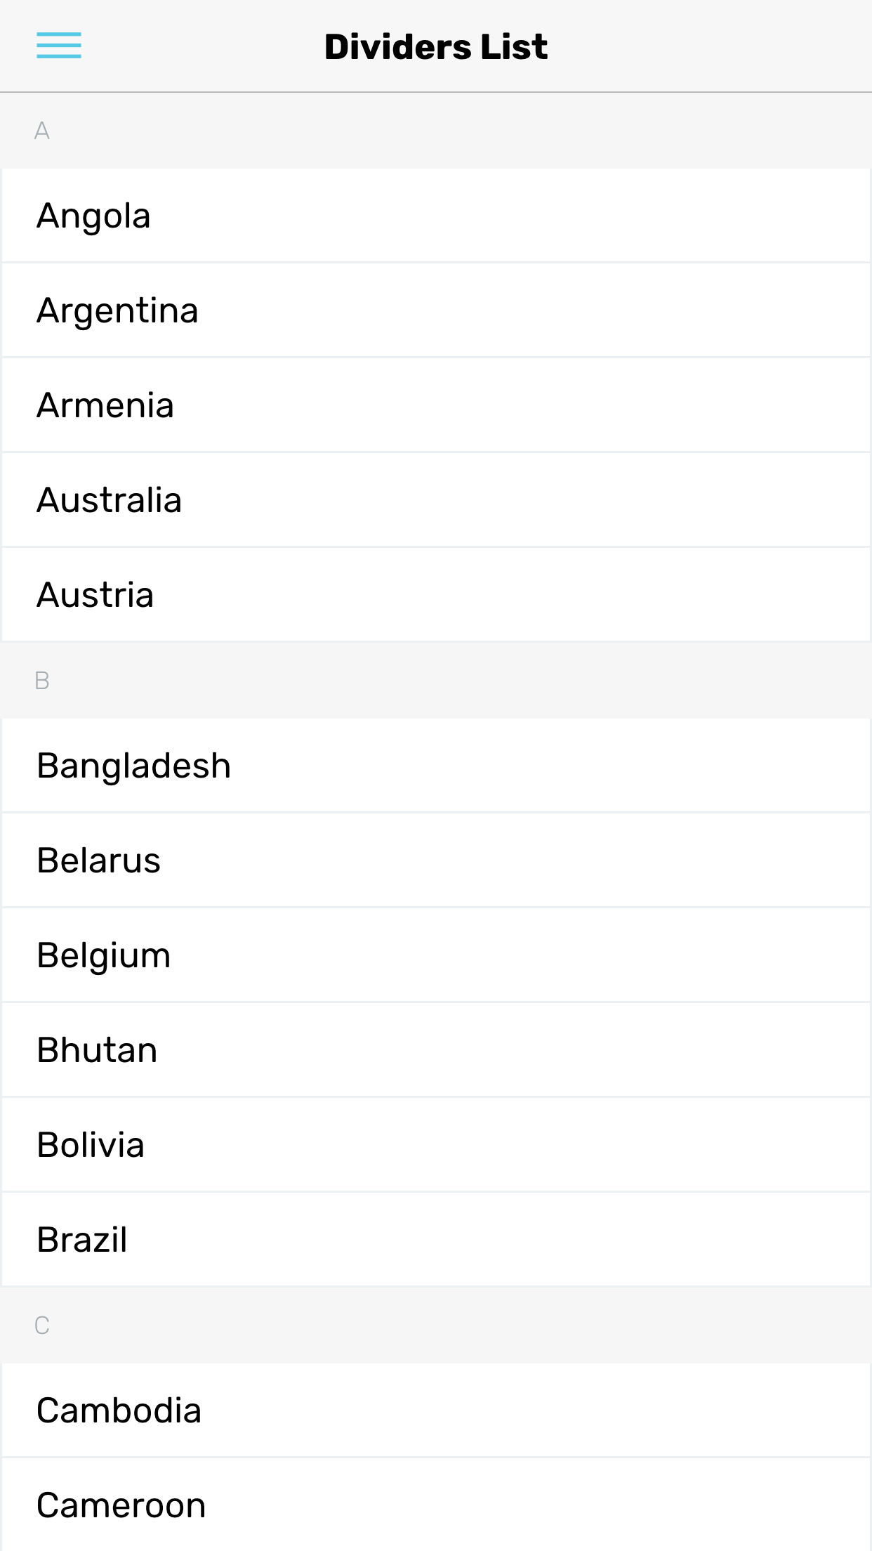Select the Australia entry

pyautogui.click(x=435, y=500)
